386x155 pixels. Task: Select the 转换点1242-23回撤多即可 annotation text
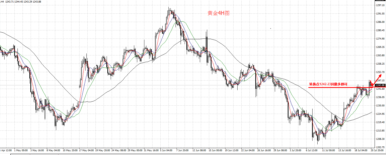point(328,84)
